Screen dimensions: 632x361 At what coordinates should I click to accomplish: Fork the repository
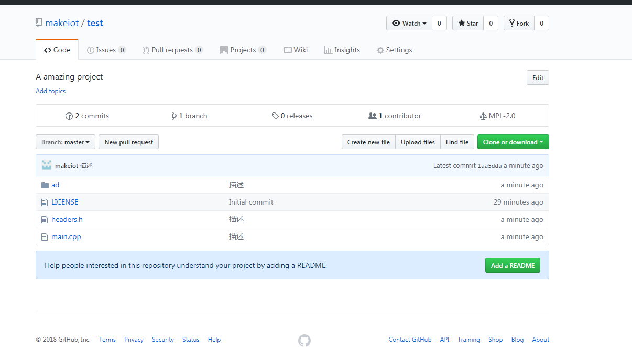[519, 23]
